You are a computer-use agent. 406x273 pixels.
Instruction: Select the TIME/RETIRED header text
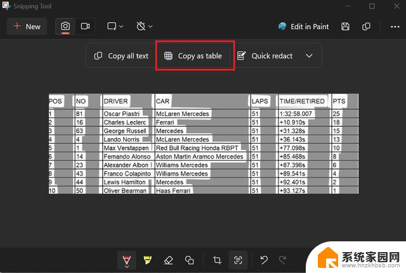pyautogui.click(x=302, y=101)
